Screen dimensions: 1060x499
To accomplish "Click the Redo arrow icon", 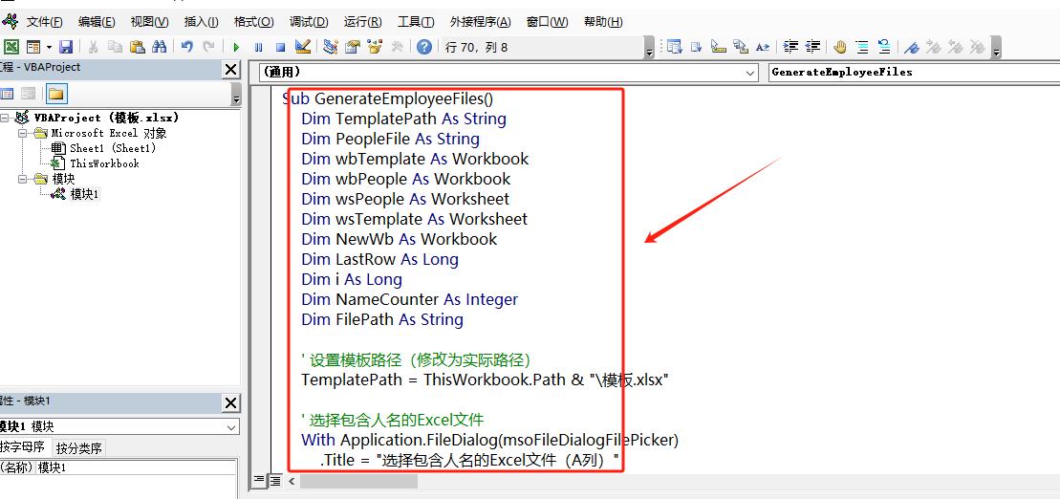I will pyautogui.click(x=209, y=47).
